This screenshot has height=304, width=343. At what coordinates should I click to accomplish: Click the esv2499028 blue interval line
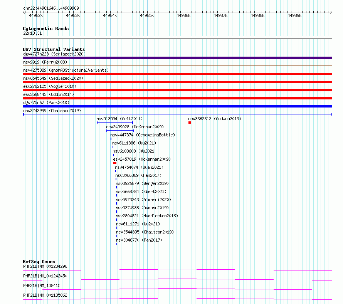point(120,131)
